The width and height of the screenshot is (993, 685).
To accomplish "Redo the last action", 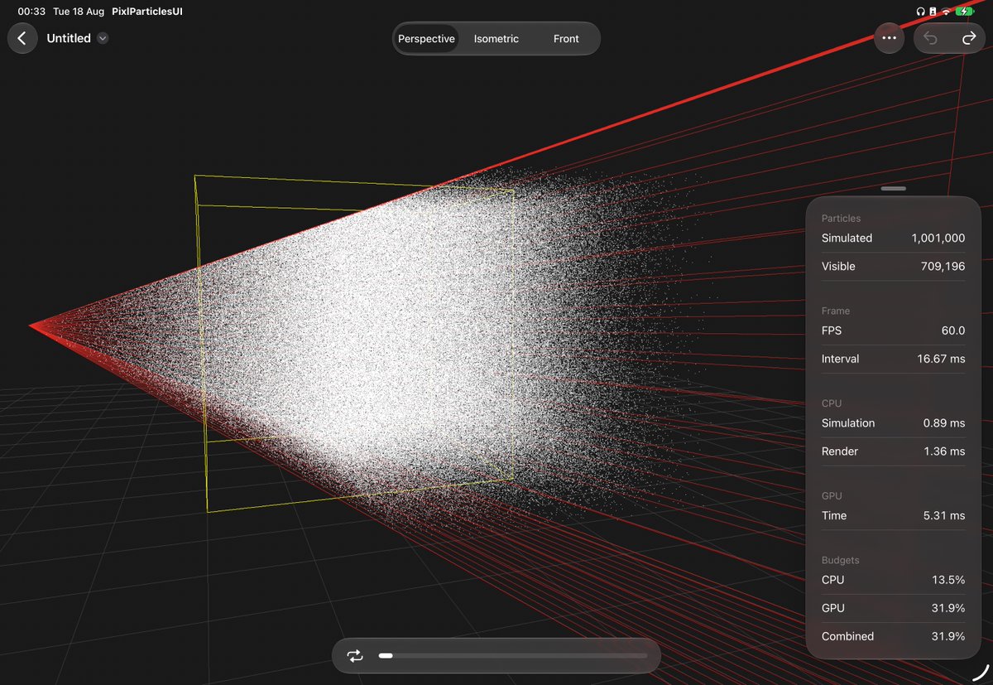I will pyautogui.click(x=968, y=39).
